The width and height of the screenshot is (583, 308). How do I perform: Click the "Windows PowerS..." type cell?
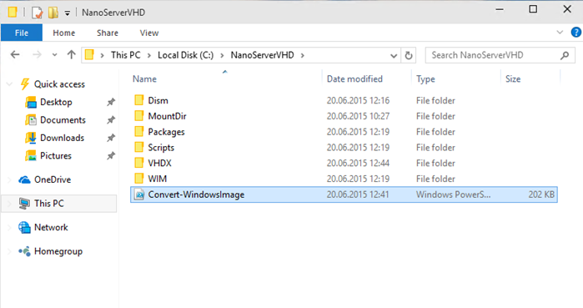453,194
